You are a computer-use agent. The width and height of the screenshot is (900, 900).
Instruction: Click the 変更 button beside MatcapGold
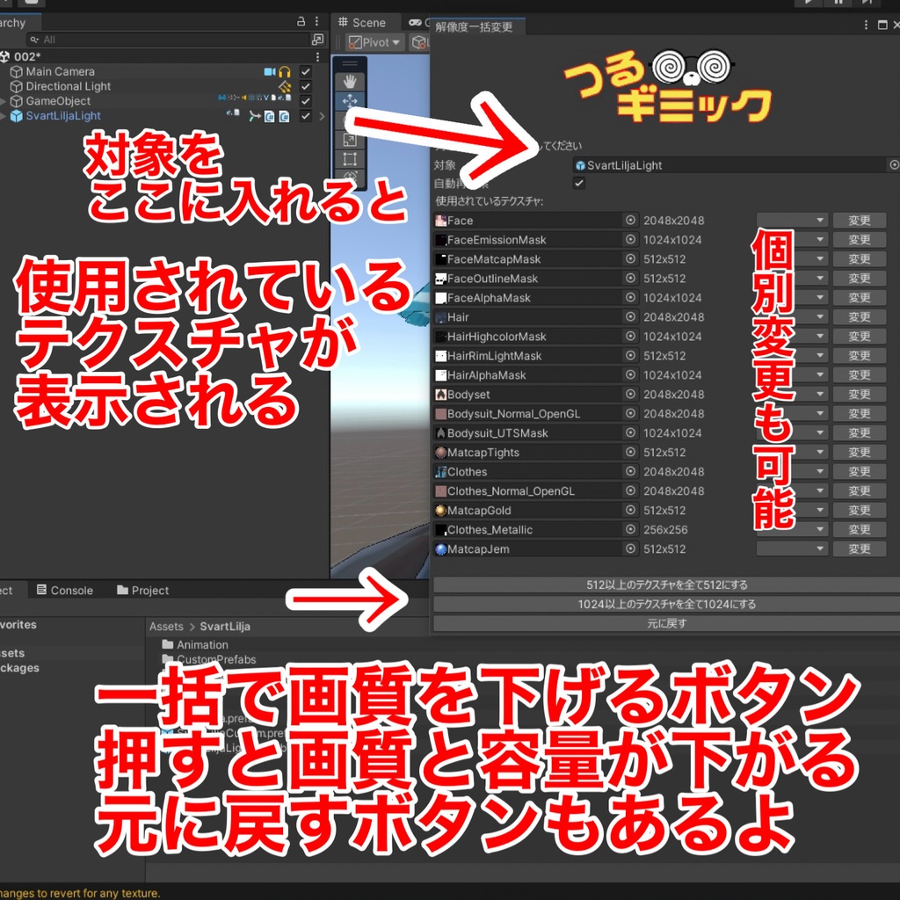point(859,510)
